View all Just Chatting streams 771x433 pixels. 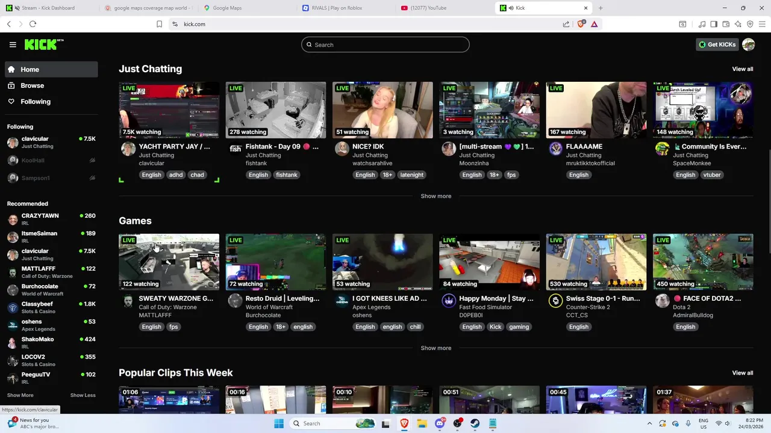coord(743,69)
